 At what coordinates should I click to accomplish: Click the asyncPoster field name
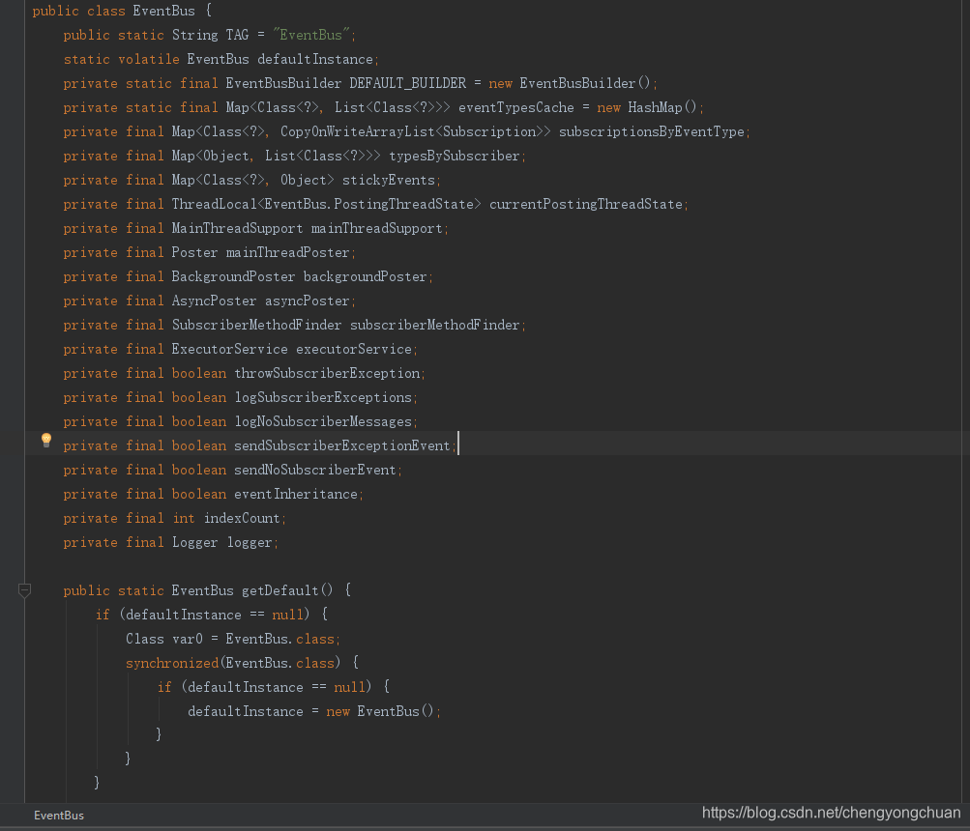pos(308,300)
